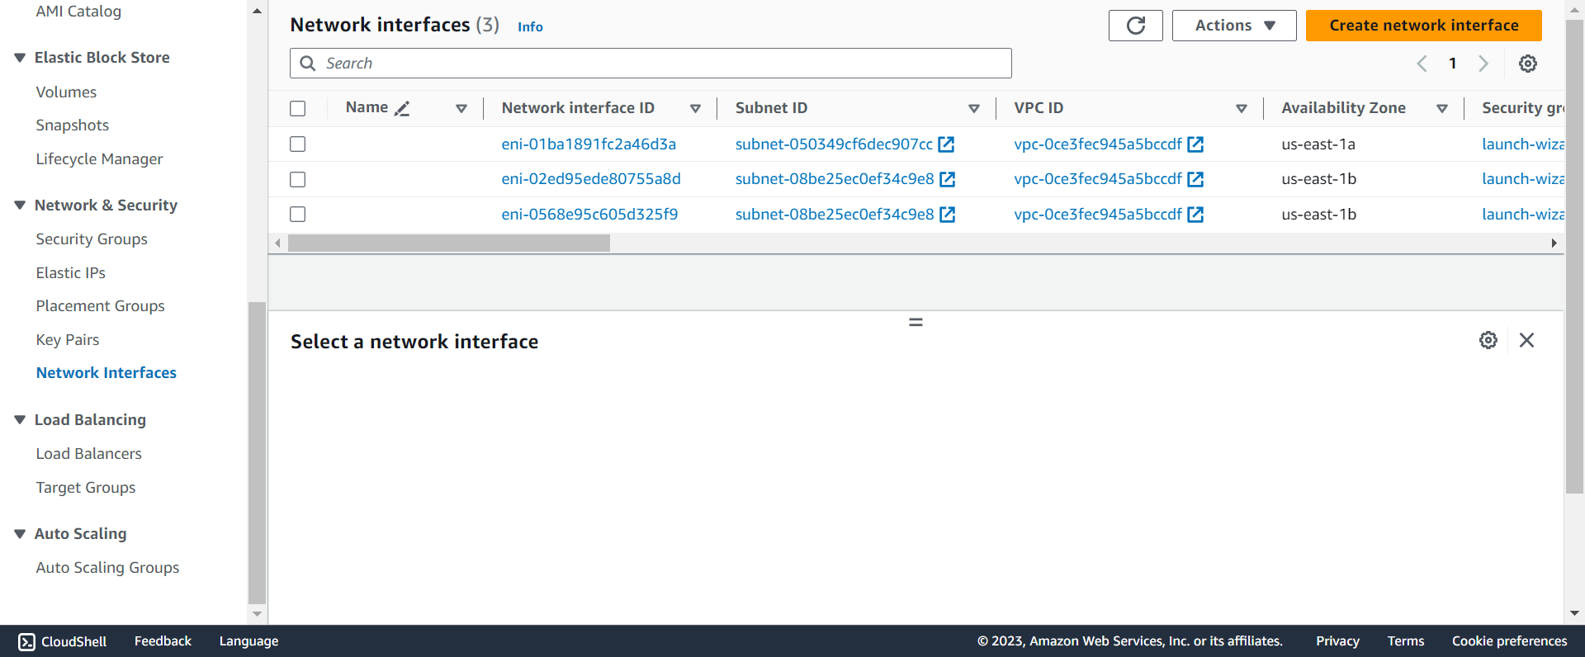Open Snapshots in sidebar
1585x657 pixels.
click(73, 125)
